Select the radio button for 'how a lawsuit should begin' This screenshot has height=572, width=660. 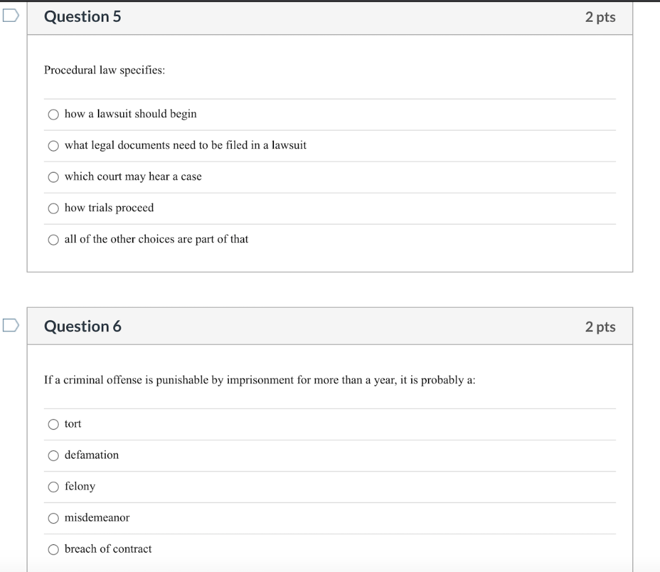(53, 114)
